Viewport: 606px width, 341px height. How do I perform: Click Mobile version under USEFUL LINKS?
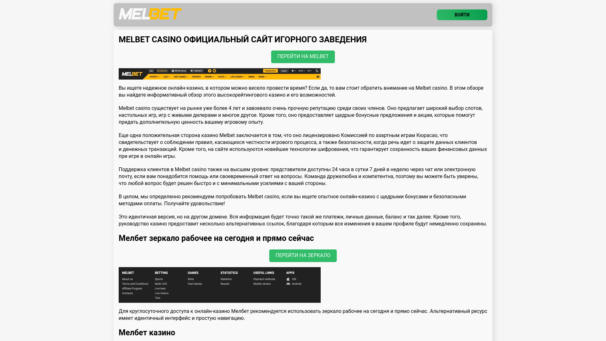coord(262,284)
